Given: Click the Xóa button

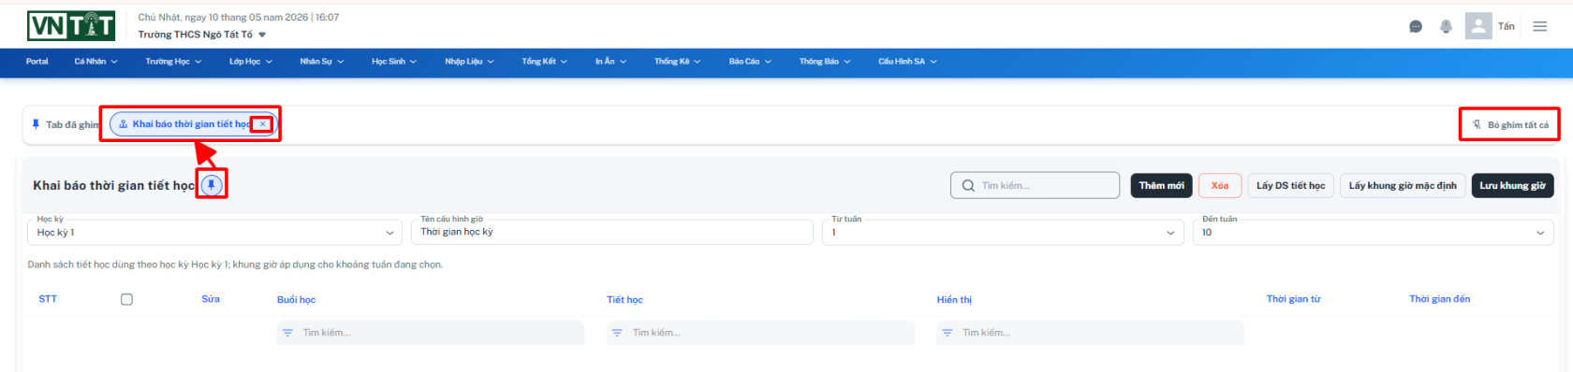Looking at the screenshot, I should click(1219, 186).
